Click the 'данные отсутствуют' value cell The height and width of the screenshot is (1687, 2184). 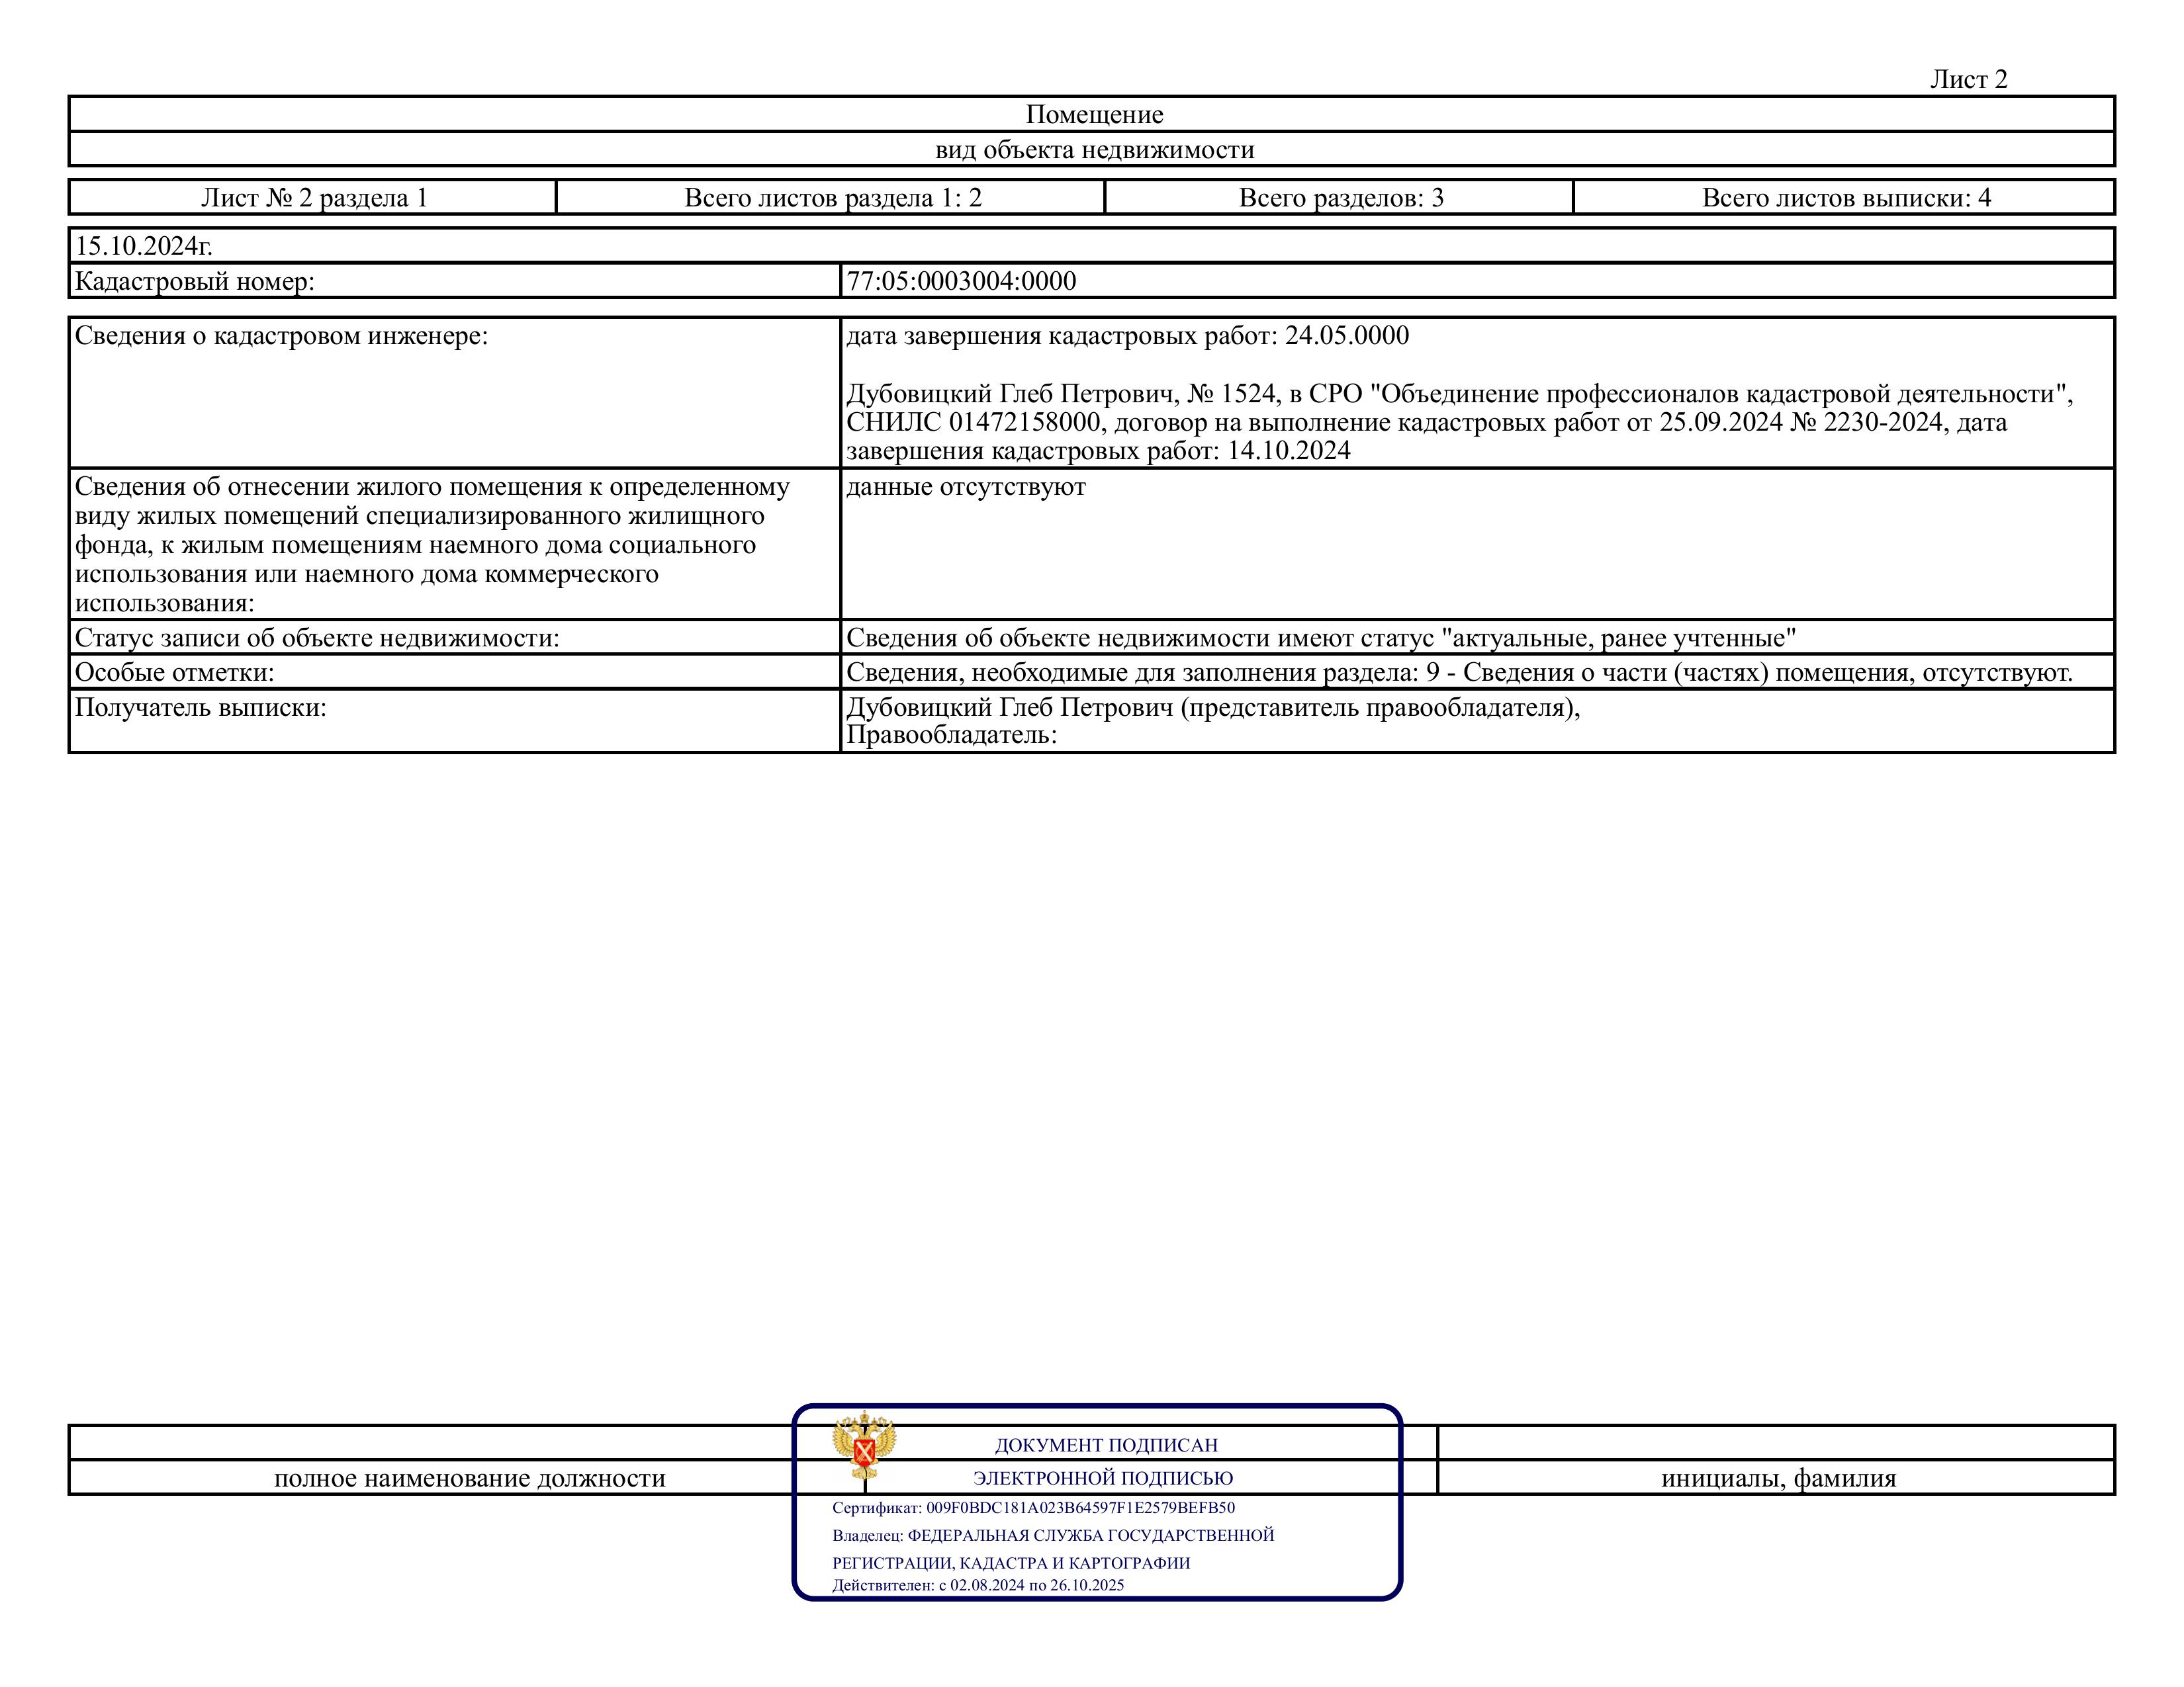[x=966, y=488]
